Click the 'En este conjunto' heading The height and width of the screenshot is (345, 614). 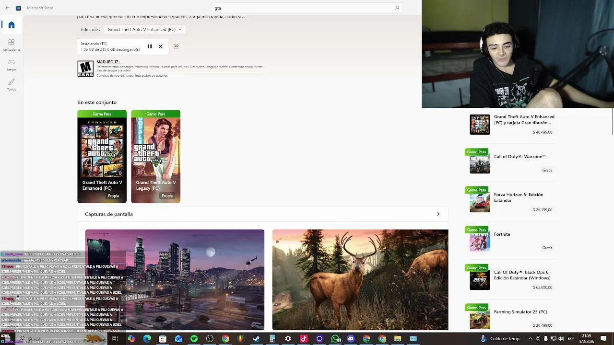click(x=97, y=103)
